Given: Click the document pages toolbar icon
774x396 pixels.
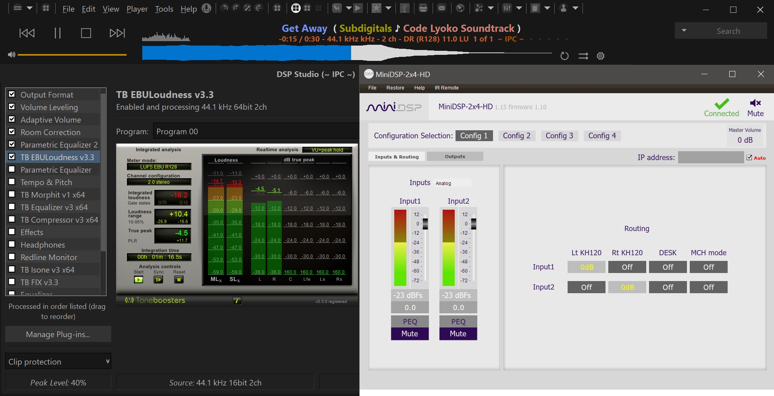Looking at the screenshot, I should pyautogui.click(x=535, y=8).
